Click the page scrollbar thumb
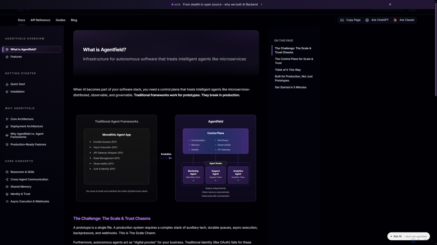The height and width of the screenshot is (245, 437). click(436, 49)
